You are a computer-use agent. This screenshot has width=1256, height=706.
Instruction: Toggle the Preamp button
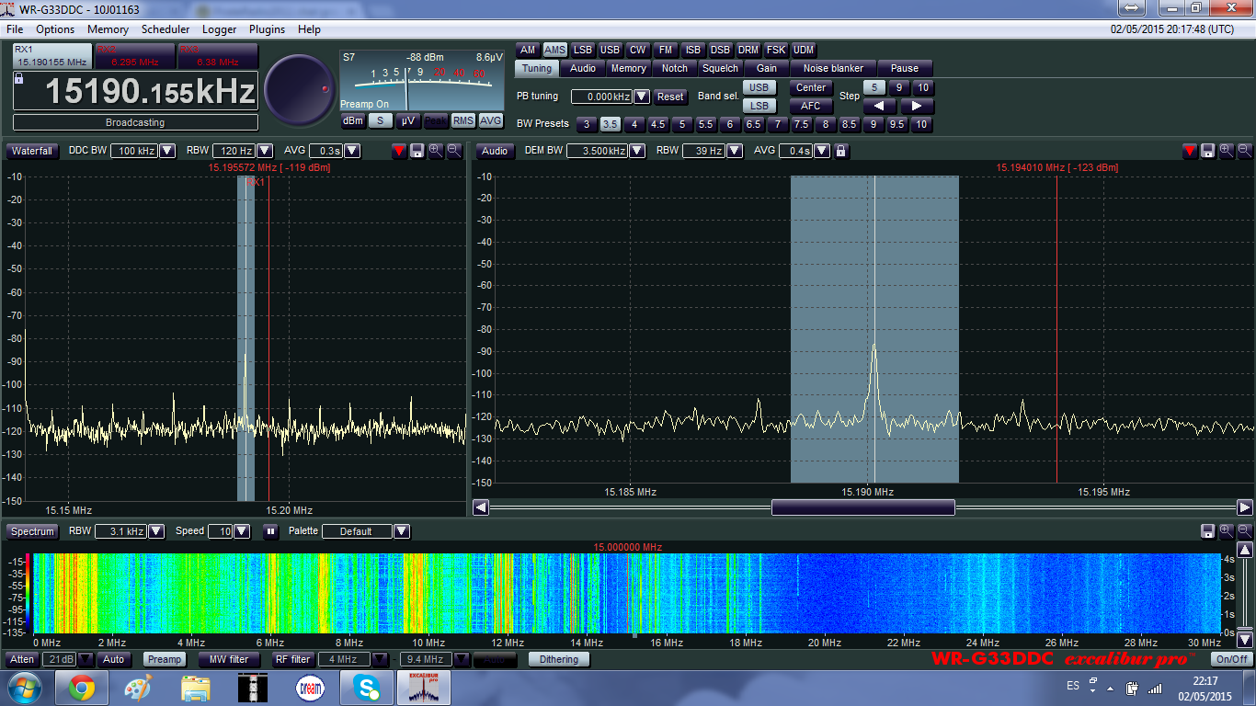click(165, 659)
